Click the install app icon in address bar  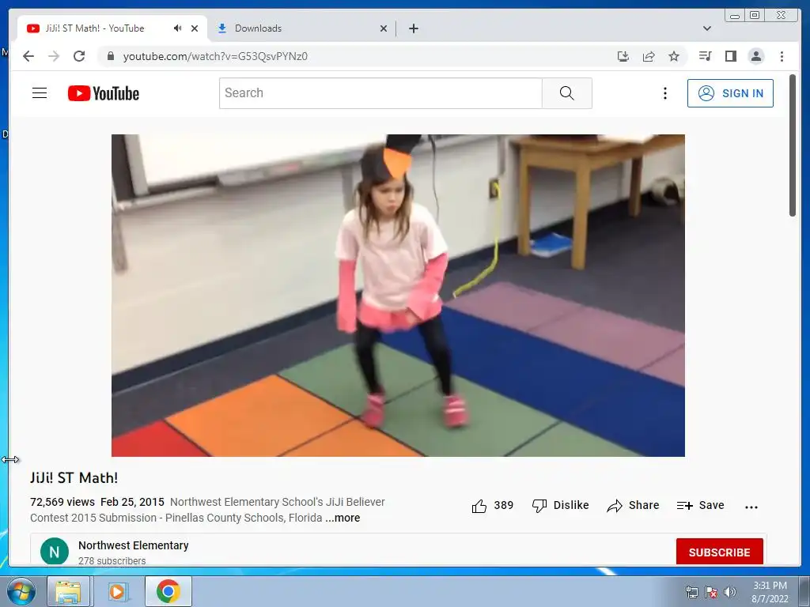tap(623, 56)
